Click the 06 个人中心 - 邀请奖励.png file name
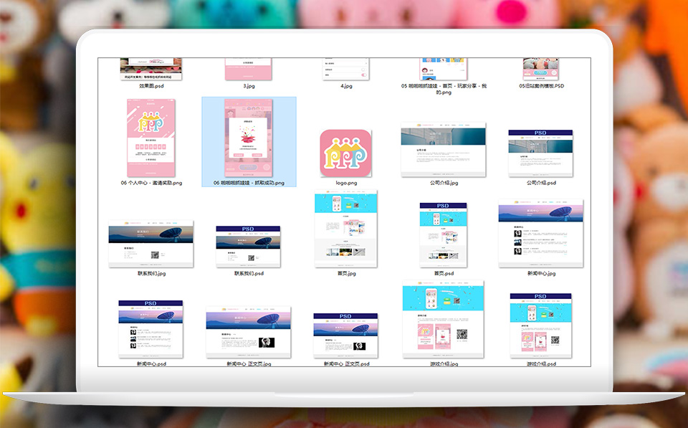Screen dimensions: 688x428 pyautogui.click(x=151, y=183)
